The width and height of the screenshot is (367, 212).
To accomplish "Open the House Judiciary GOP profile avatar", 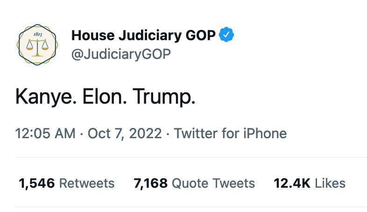I will [37, 45].
